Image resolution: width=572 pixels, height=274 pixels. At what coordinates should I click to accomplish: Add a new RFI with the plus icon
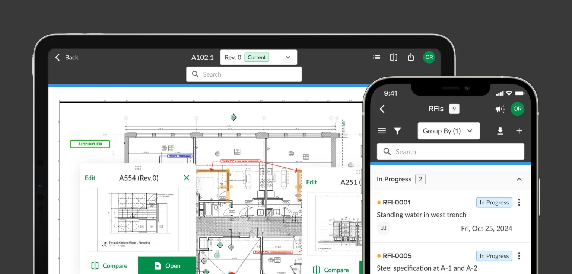[x=519, y=131]
